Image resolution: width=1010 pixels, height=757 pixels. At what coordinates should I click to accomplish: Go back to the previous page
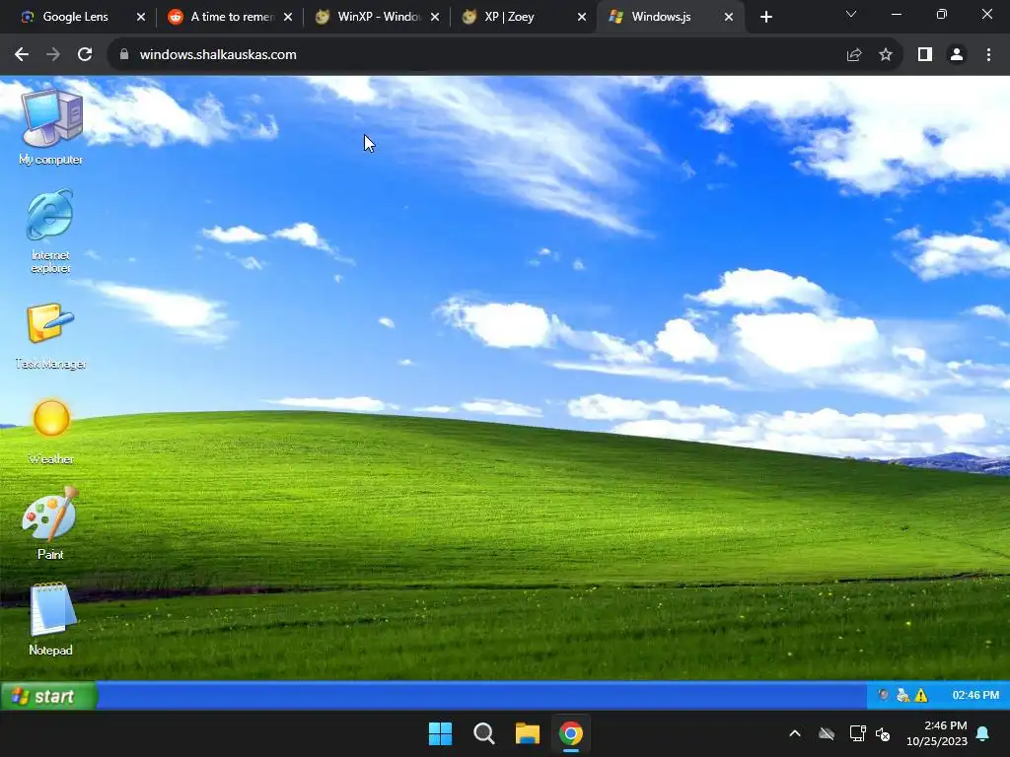pyautogui.click(x=22, y=55)
